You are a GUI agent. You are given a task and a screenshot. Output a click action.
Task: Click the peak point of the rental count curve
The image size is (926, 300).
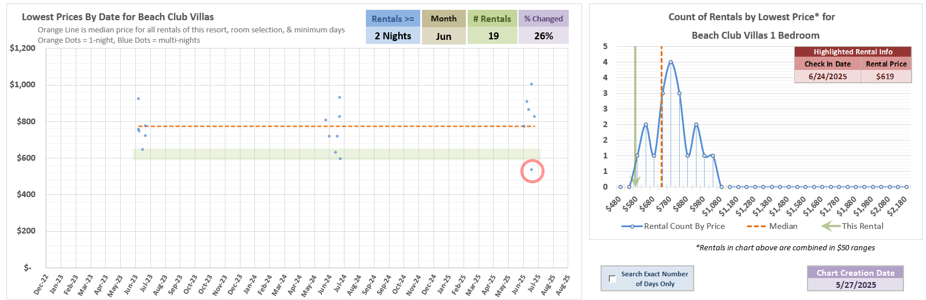coord(671,62)
